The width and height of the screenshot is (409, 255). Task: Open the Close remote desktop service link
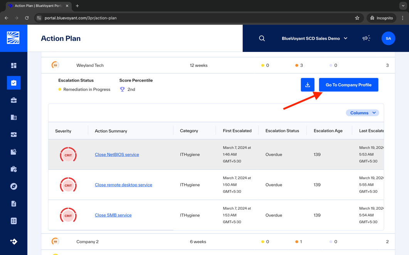pos(123,185)
